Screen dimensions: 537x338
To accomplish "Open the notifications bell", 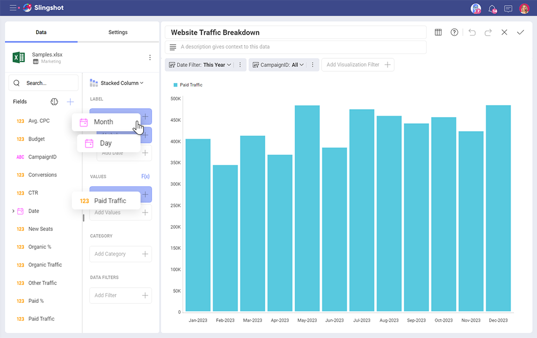I will pos(491,8).
